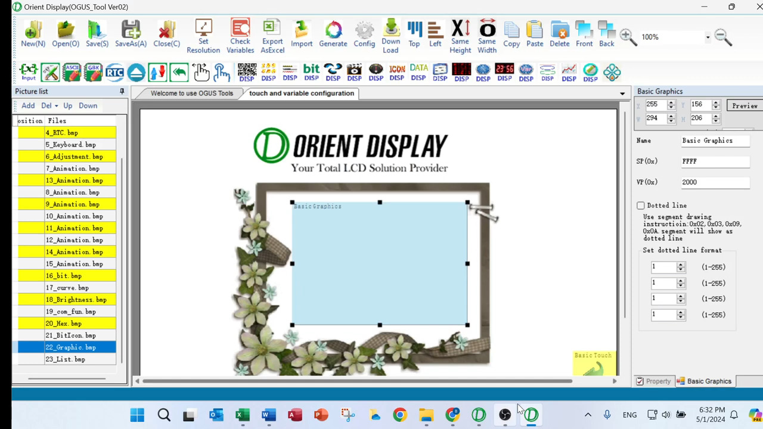Select the curve chart DISP tool

point(569,72)
